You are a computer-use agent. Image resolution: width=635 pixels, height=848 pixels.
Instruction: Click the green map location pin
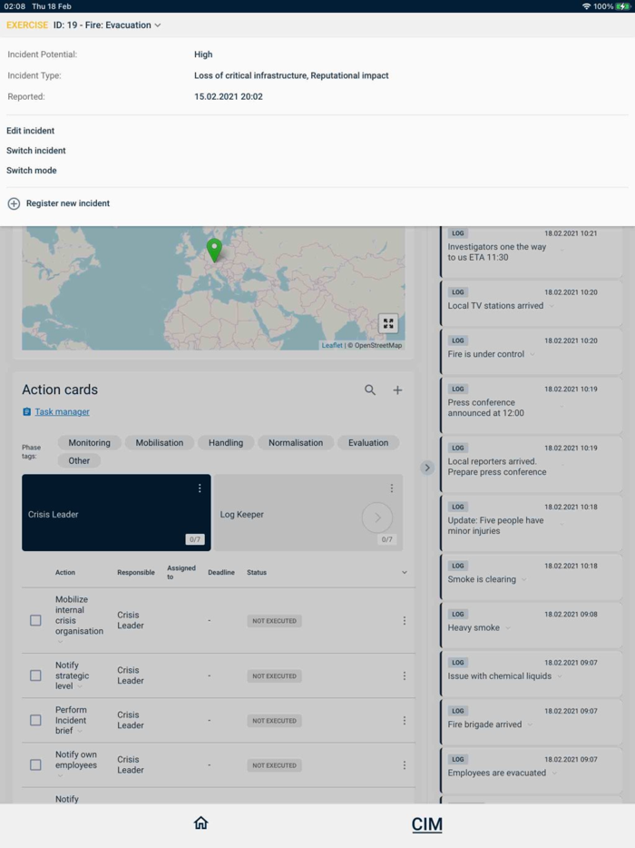[x=215, y=250]
